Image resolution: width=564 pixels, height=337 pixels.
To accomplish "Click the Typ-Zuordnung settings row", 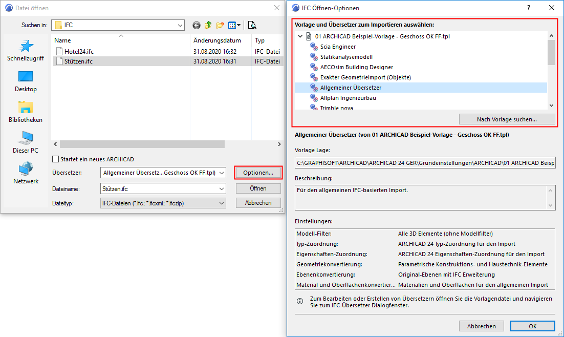I will click(x=425, y=244).
